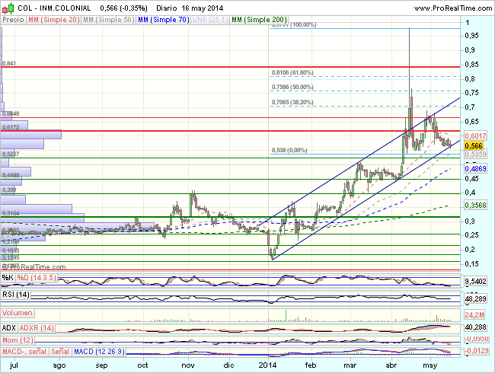The image size is (495, 373).
Task: Click the ADX indicator label
Action: tap(11, 327)
